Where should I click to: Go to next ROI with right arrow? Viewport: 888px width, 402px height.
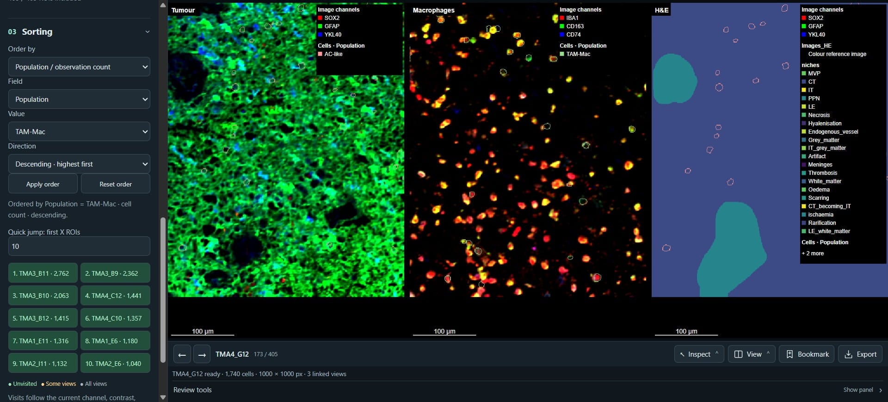coord(202,354)
